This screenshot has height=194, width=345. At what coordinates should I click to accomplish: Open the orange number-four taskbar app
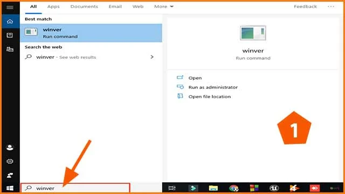coord(294,188)
